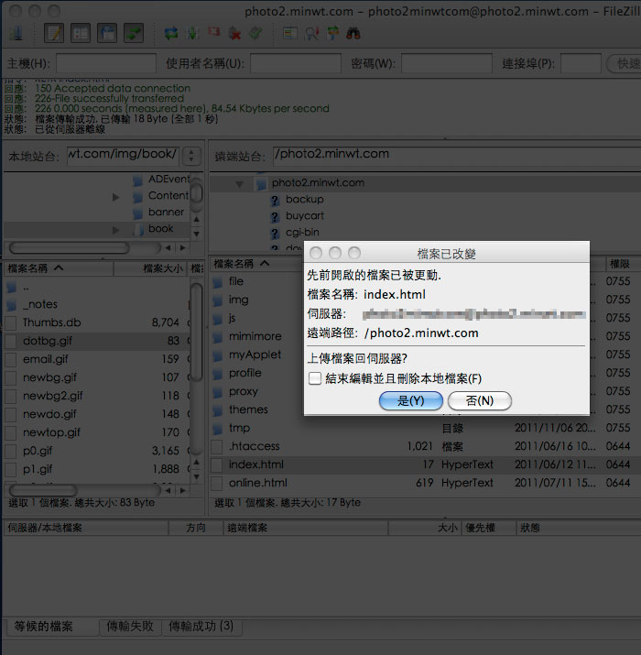Check 結束編輯並且刪除本地檔案(F) checkbox
Screen dimensions: 641x655
click(315, 378)
